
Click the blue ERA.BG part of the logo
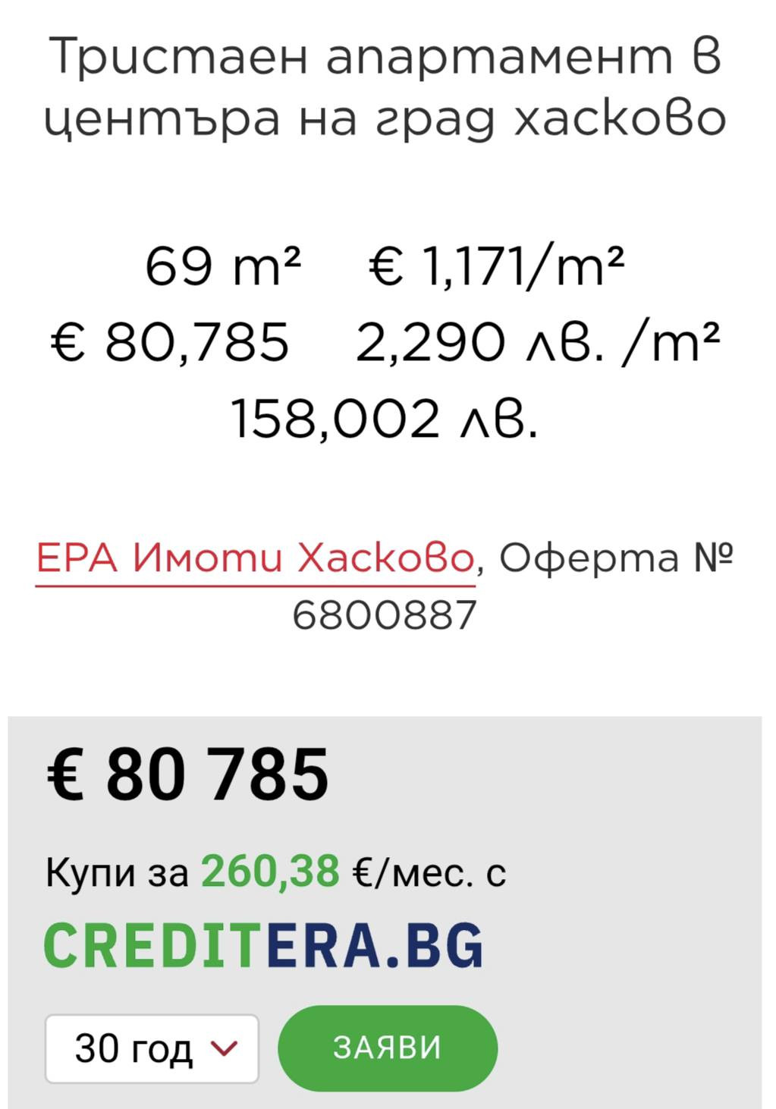[375, 946]
